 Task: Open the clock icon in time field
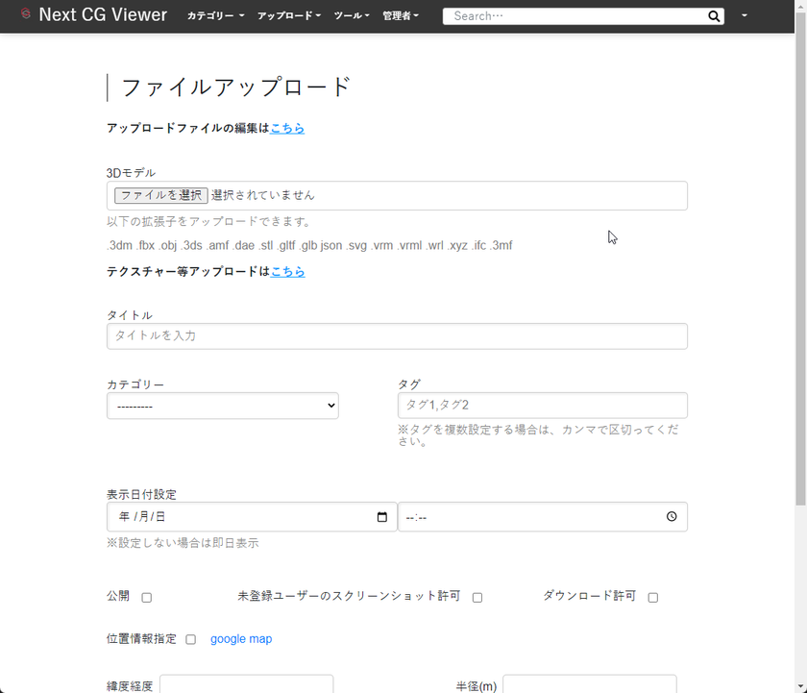[672, 516]
